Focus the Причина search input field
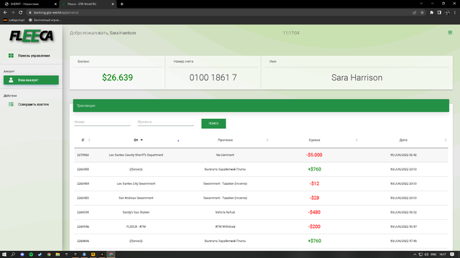This screenshot has width=460, height=258. click(x=166, y=123)
